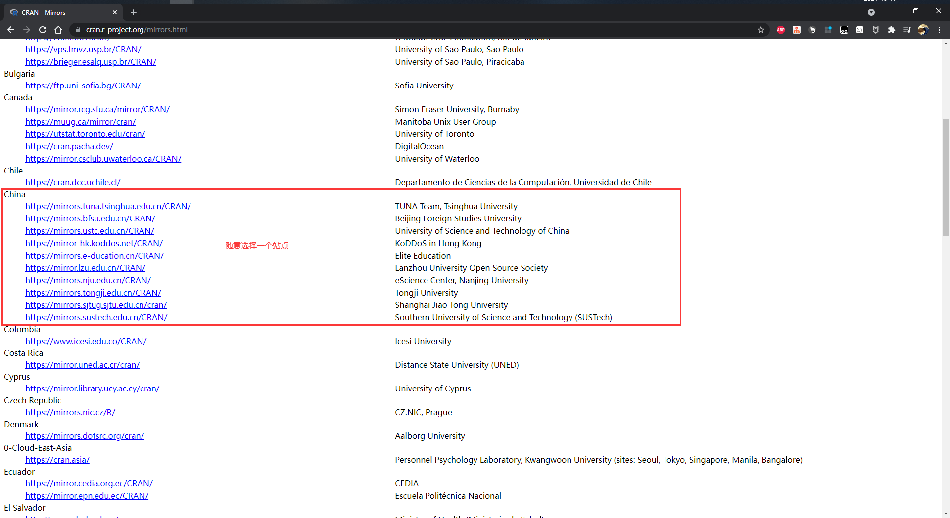
Task: Bookmark this page with the star icon
Action: 761,30
